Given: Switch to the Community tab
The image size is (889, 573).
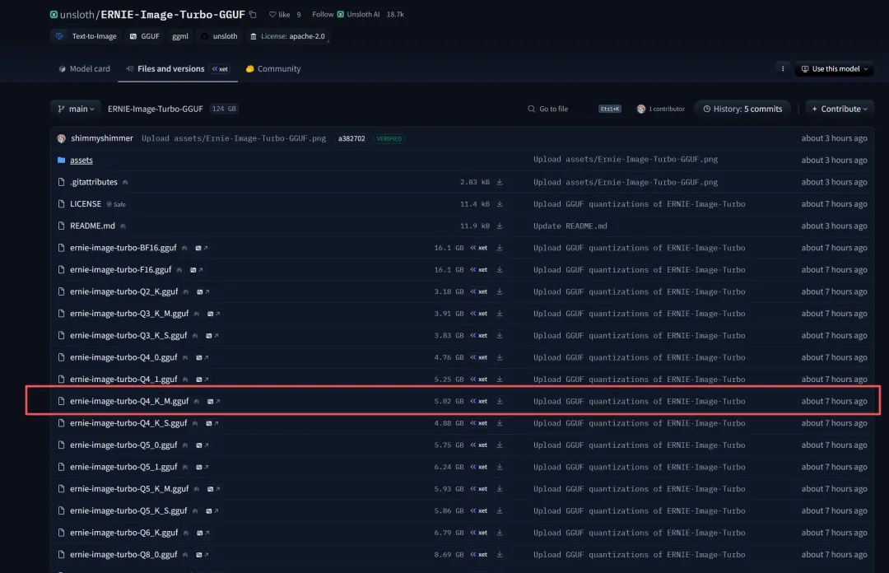Looking at the screenshot, I should point(273,68).
